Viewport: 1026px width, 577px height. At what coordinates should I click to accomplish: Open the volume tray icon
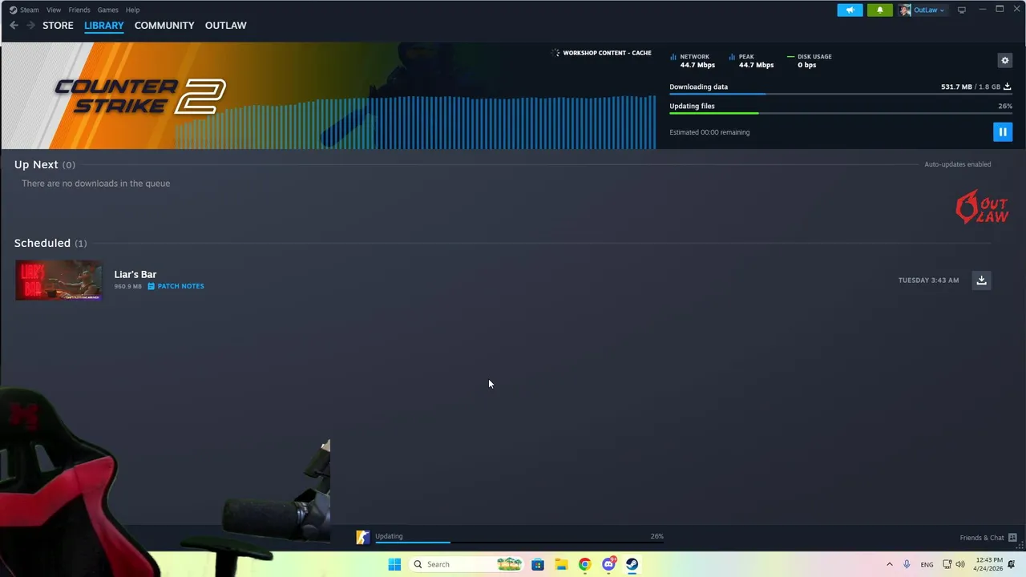960,564
